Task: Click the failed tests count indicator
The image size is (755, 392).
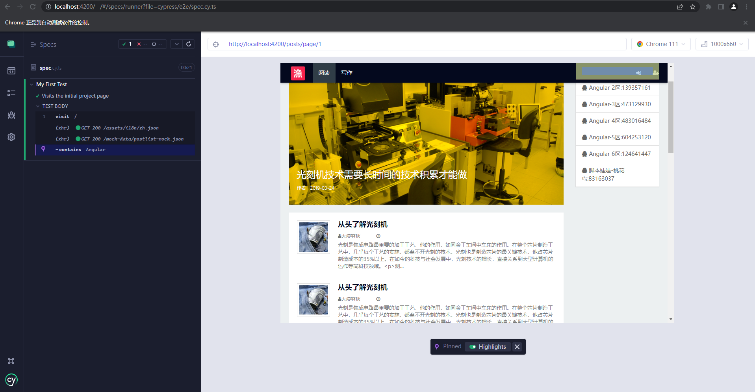Action: pyautogui.click(x=142, y=44)
